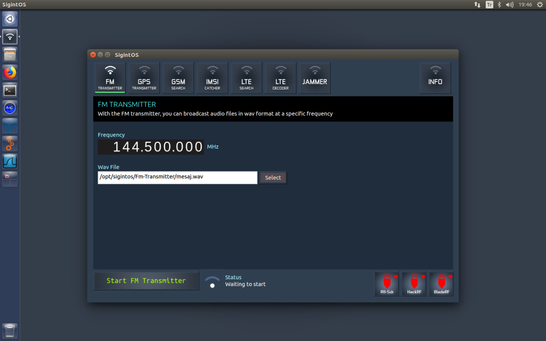Open the system gear menu
This screenshot has width=546, height=341.
tap(540, 4)
